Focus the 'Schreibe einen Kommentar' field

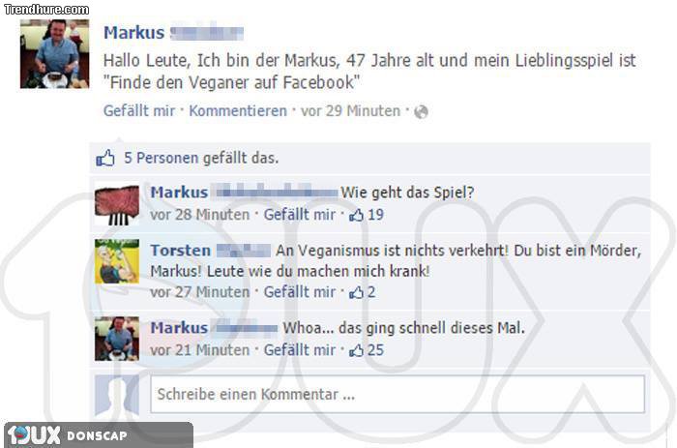[397, 395]
